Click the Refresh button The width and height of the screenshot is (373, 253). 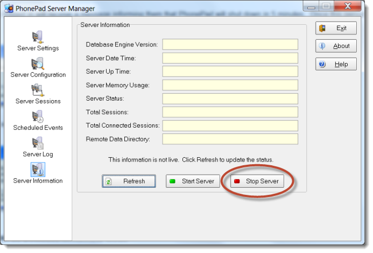point(129,181)
